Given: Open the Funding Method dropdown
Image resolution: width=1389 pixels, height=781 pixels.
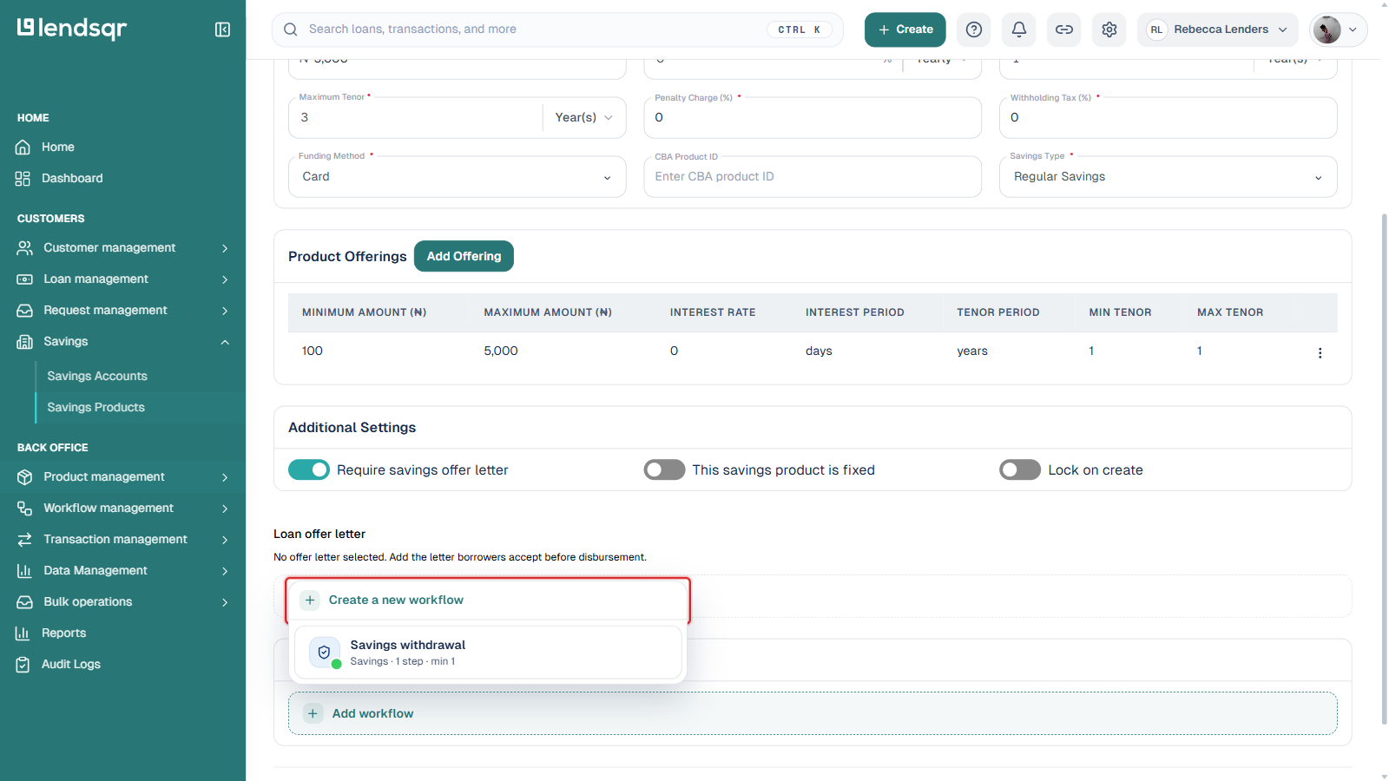Looking at the screenshot, I should coord(457,176).
